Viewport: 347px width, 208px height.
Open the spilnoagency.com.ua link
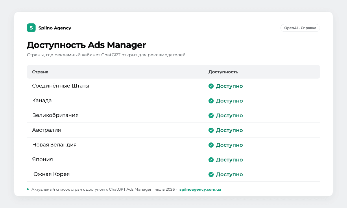coord(200,190)
